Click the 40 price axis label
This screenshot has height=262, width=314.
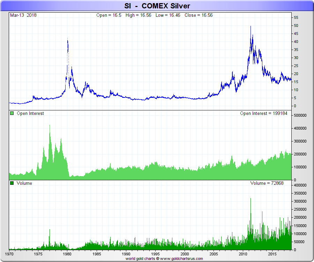click(296, 42)
